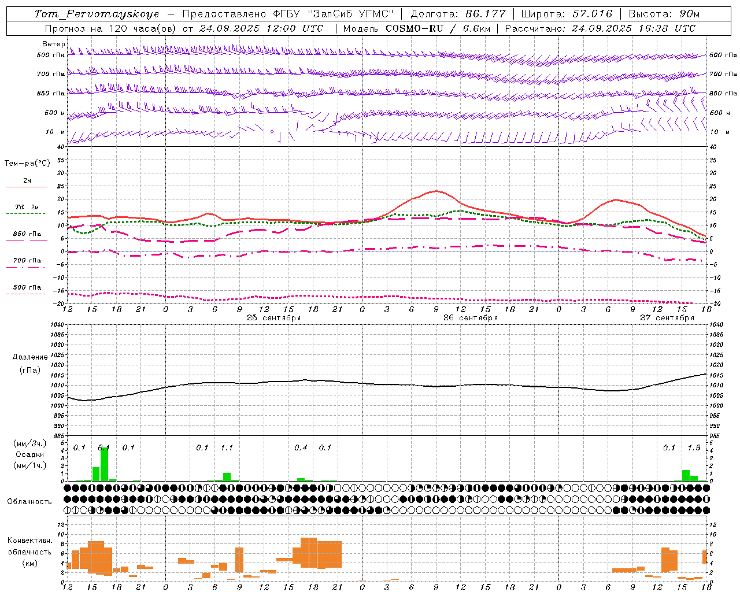This screenshot has height=592, width=740.
Task: Click the '25 сентября' date label
Action: (273, 318)
